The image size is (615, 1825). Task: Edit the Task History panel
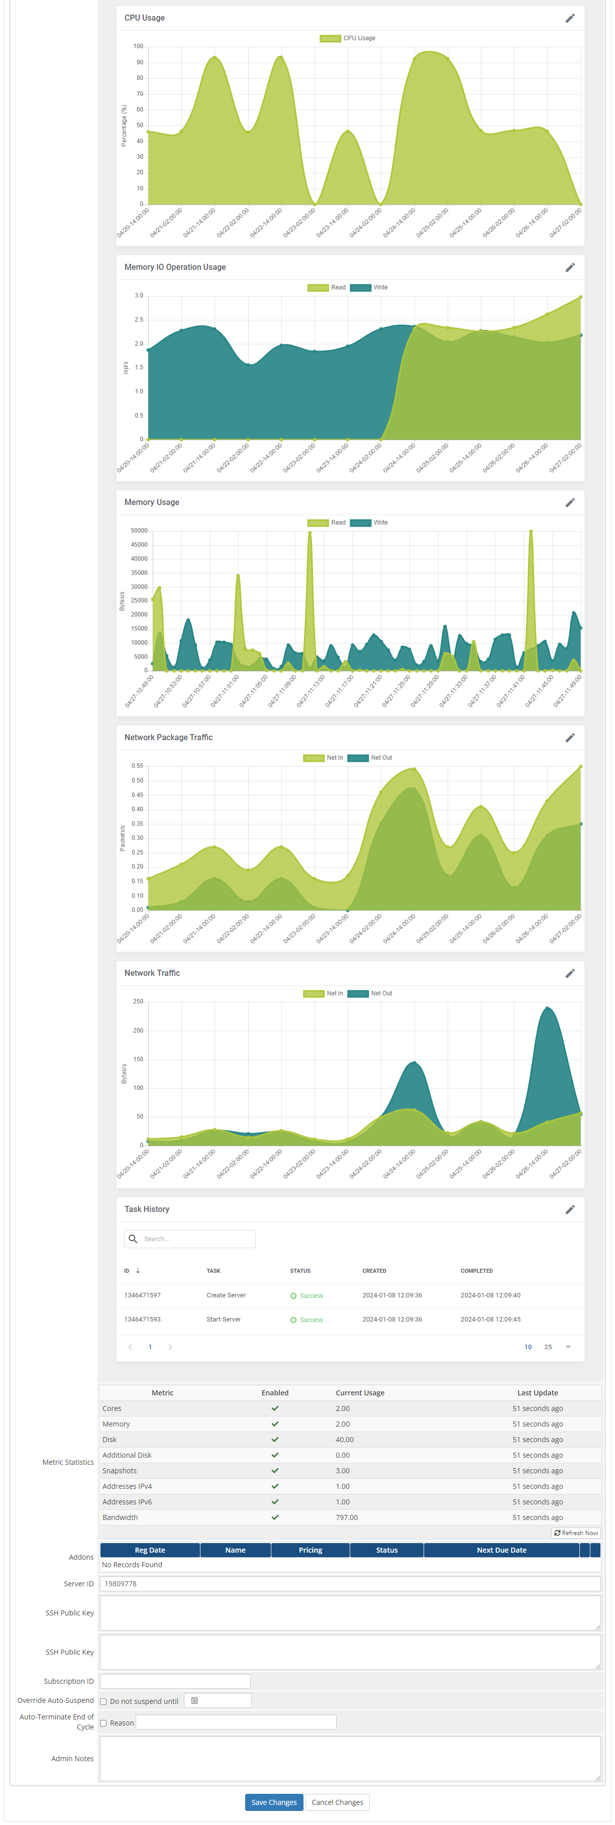[570, 1209]
